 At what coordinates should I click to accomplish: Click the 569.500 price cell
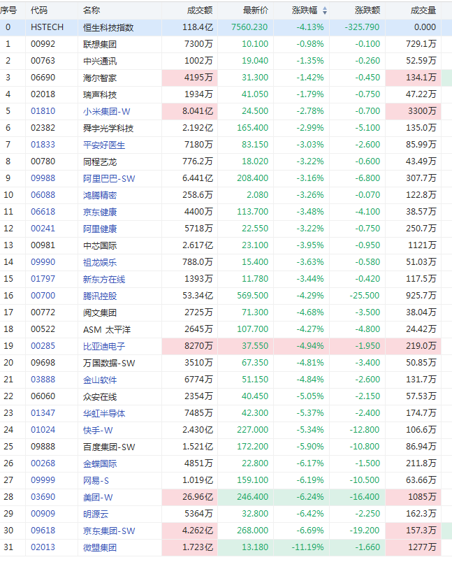[252, 296]
